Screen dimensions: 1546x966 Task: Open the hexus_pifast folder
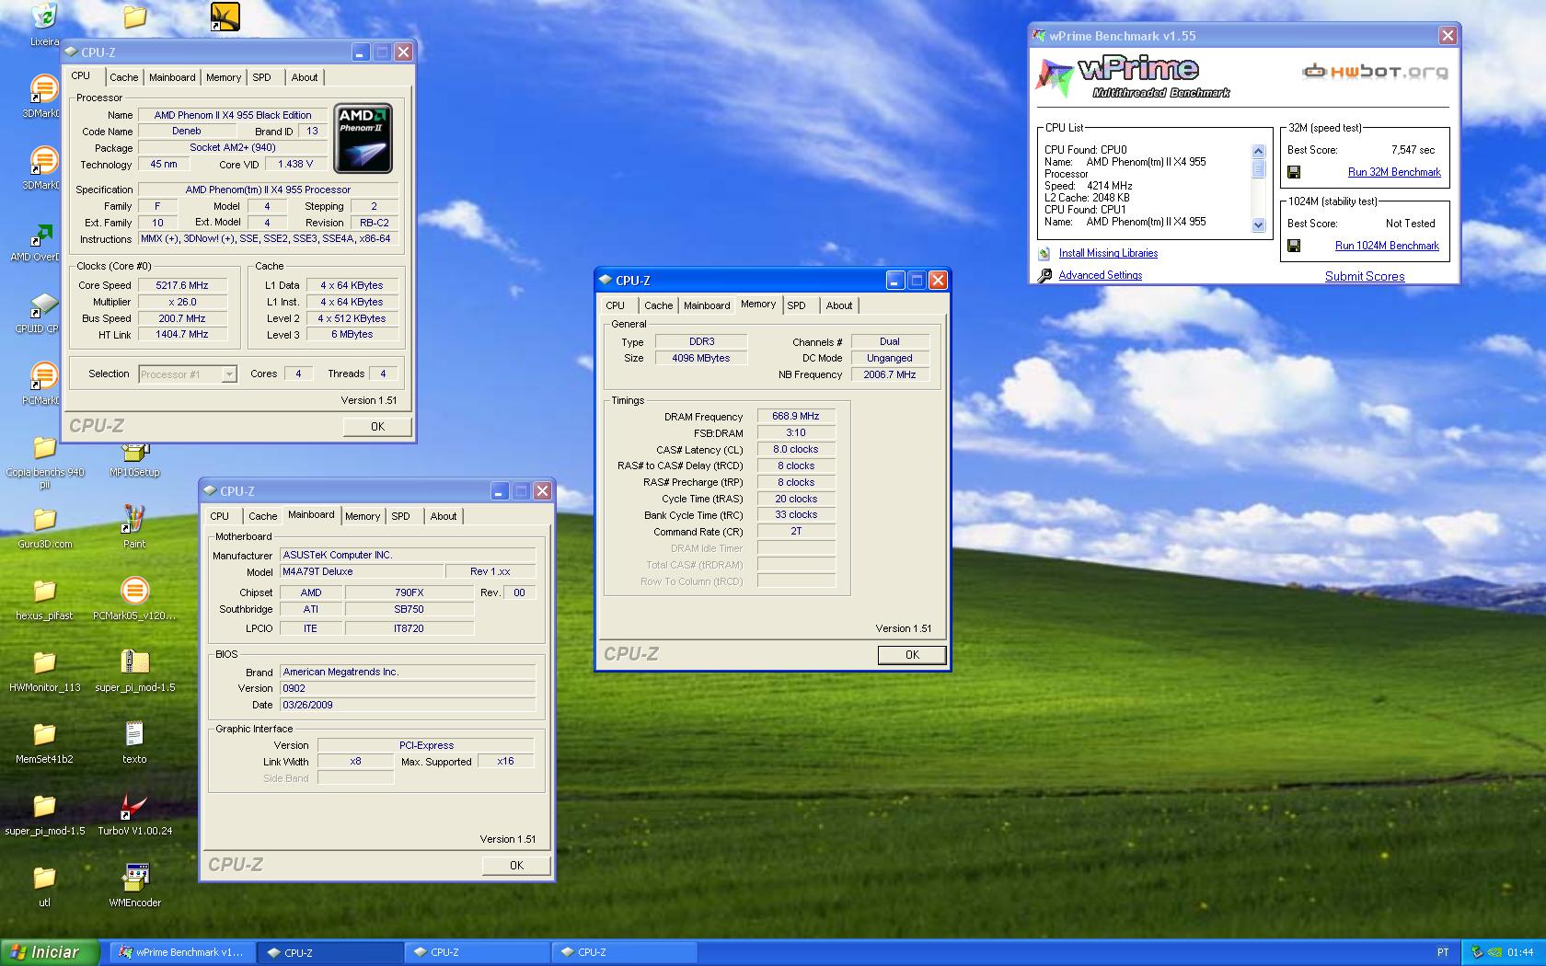click(x=44, y=591)
